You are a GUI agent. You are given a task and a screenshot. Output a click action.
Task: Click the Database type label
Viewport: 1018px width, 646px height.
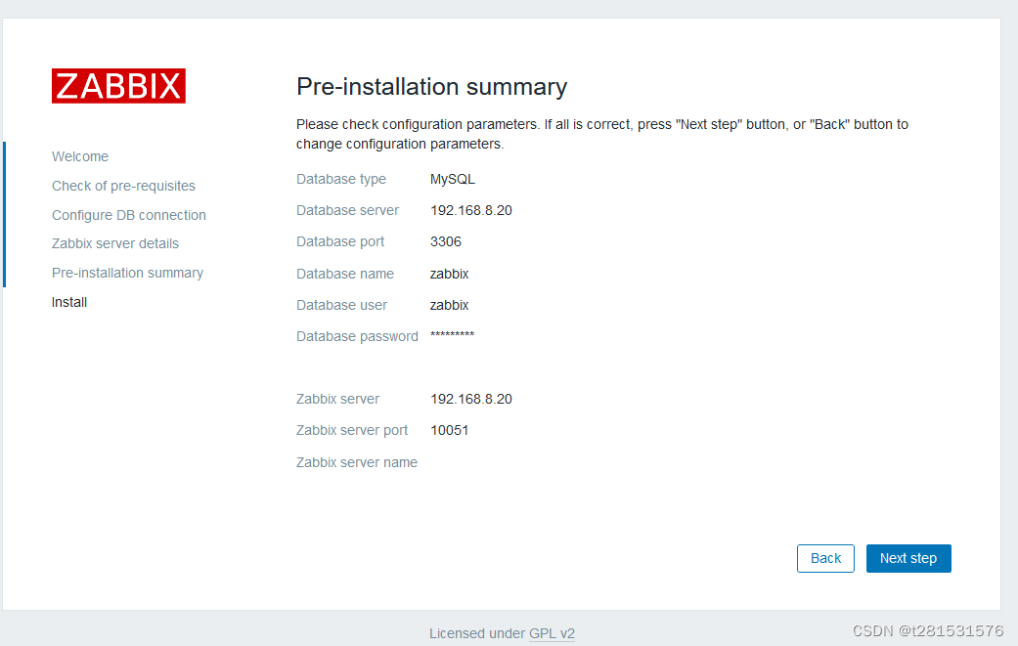[341, 179]
